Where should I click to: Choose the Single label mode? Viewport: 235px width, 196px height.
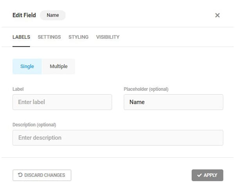(x=27, y=67)
